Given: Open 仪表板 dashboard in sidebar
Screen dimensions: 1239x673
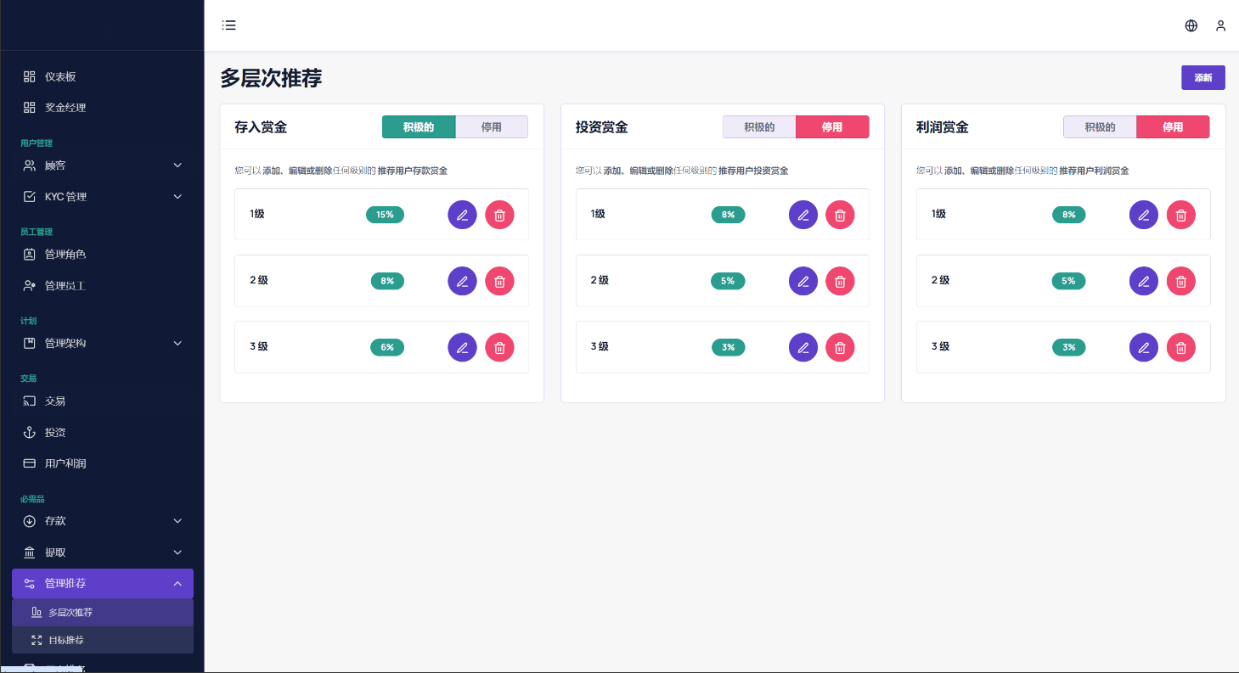Looking at the screenshot, I should (102, 76).
